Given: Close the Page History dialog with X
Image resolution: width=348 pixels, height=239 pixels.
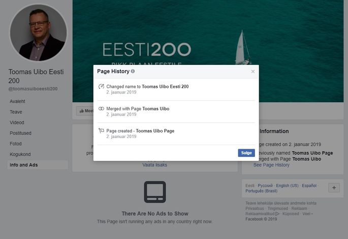Looking at the screenshot, I should coord(253,72).
